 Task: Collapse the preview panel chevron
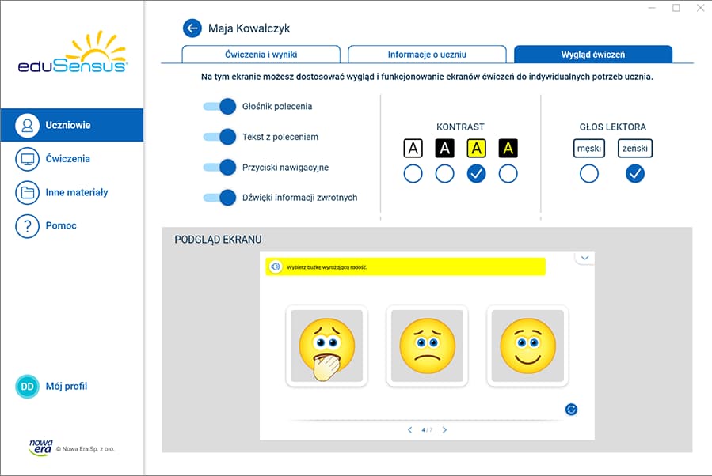click(x=584, y=257)
